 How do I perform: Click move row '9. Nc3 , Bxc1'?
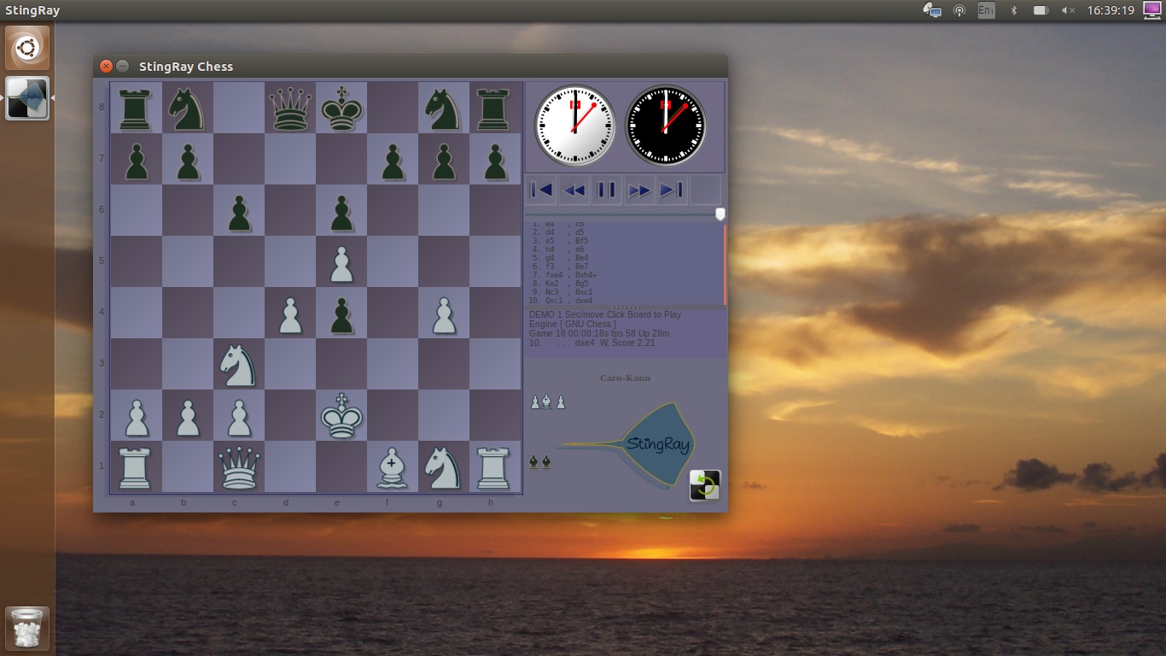[562, 292]
